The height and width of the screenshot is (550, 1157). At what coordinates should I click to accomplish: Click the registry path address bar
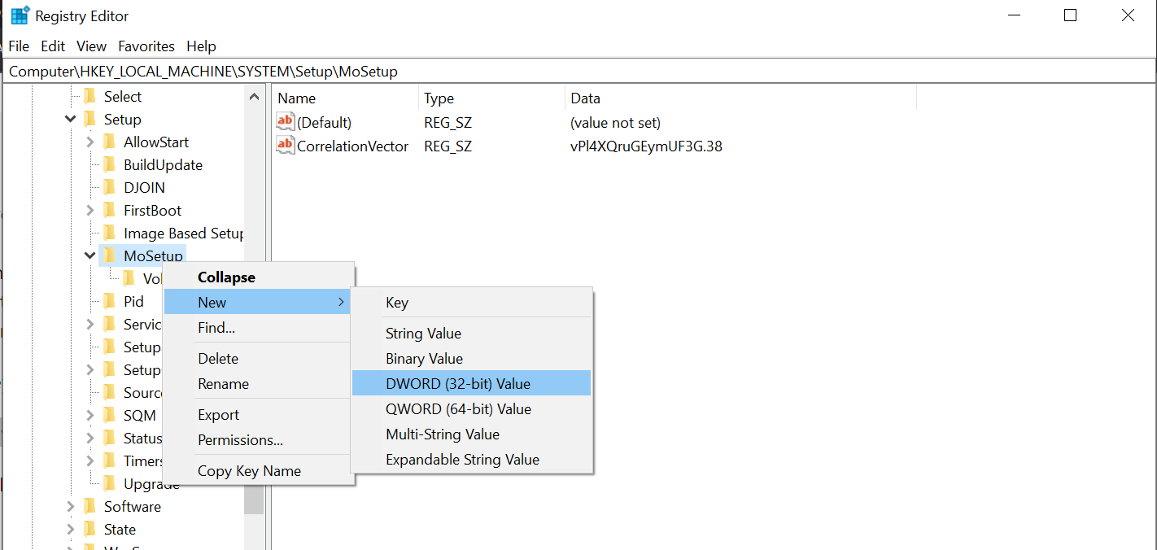[570, 72]
